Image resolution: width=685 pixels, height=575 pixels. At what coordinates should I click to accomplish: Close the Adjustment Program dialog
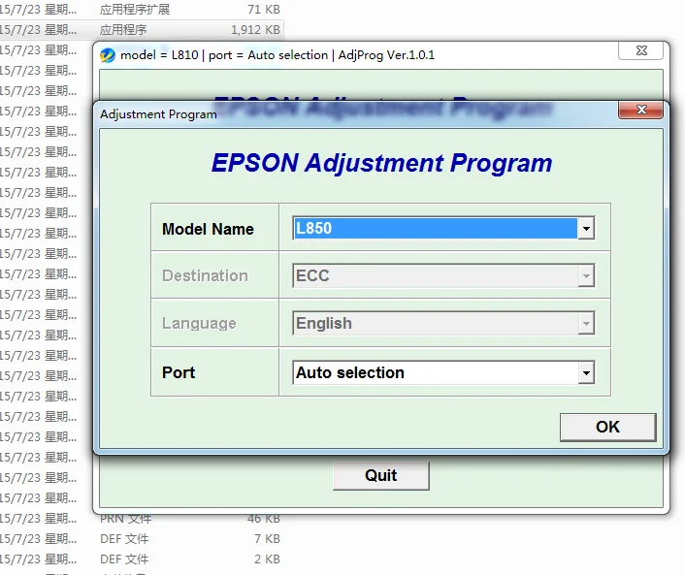coord(641,110)
